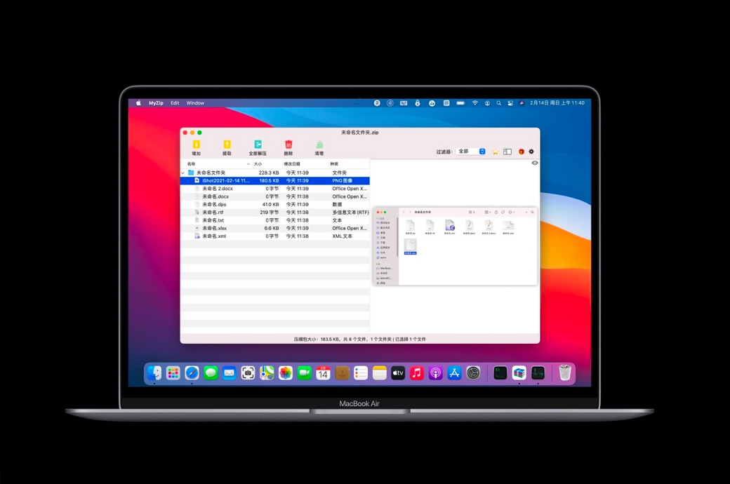Open Maps from the Dock
The height and width of the screenshot is (484, 730).
coord(267,372)
